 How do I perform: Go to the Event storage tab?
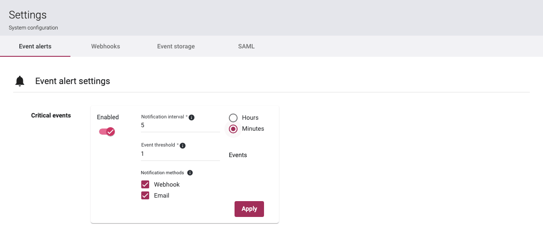pos(176,46)
